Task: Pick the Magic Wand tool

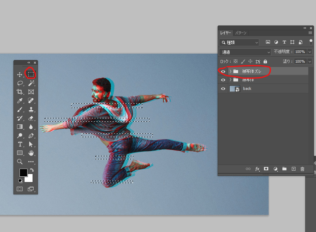Action: [31, 83]
